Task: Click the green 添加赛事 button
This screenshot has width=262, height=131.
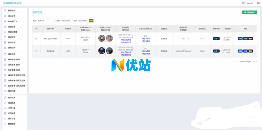Action: point(249,13)
